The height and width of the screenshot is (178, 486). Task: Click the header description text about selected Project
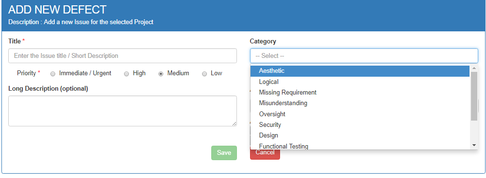pyautogui.click(x=80, y=22)
